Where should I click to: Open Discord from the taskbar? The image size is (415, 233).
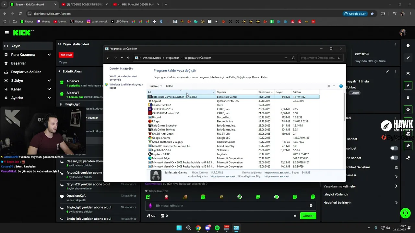click(x=208, y=228)
